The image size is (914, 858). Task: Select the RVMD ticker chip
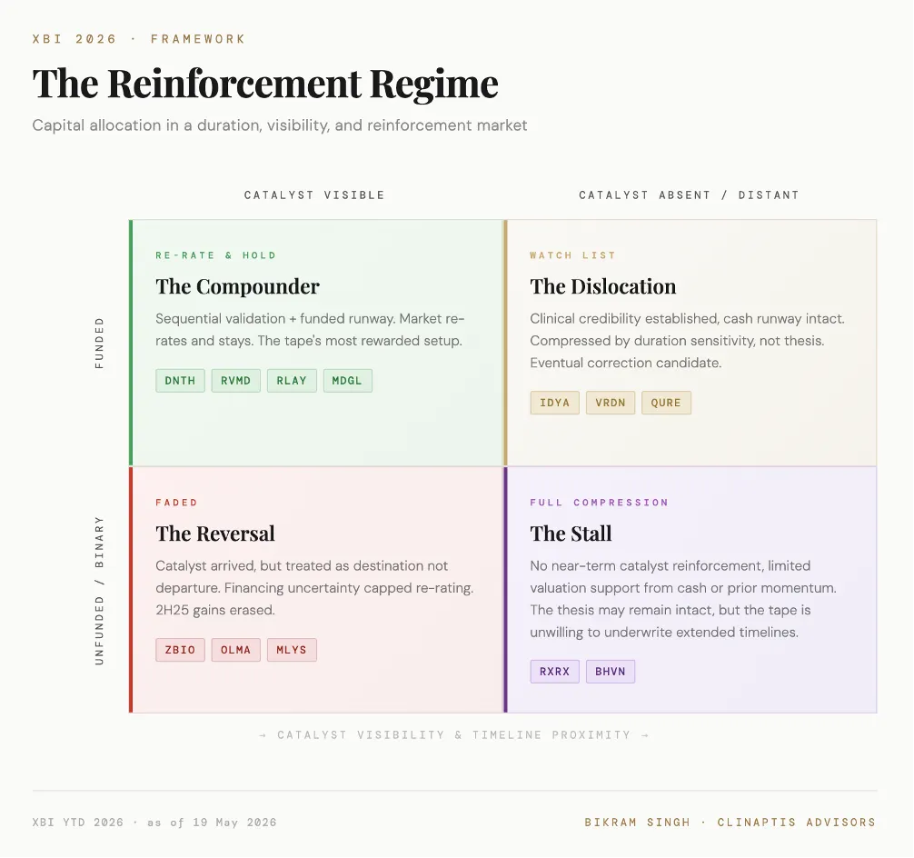coord(236,381)
